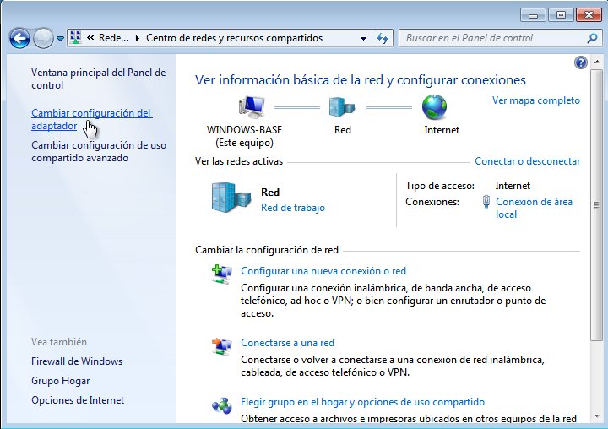Click the 'Internet' access type value
The image size is (608, 429).
(x=513, y=186)
